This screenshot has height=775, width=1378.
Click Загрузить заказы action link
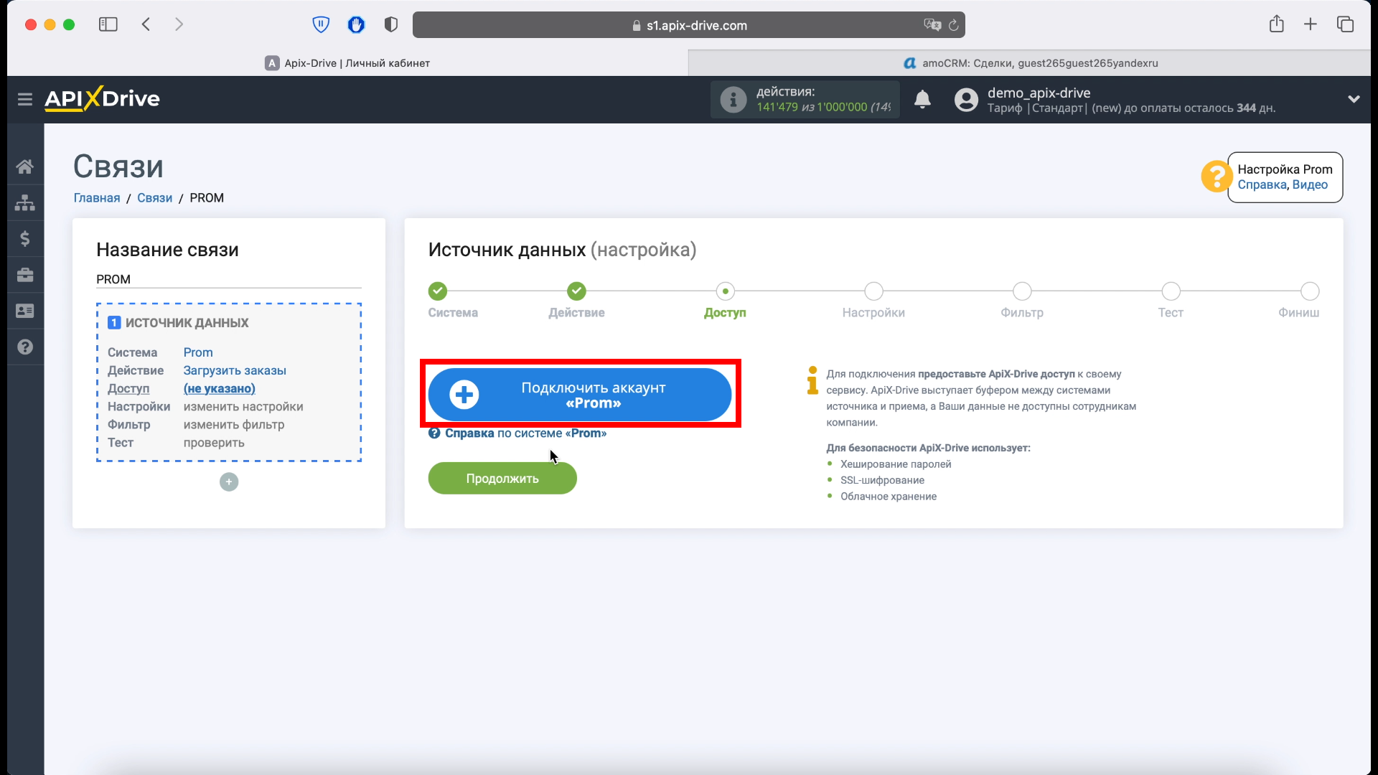click(x=235, y=370)
